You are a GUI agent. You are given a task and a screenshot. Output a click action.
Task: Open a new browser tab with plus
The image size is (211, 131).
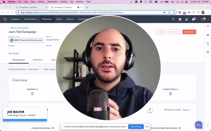pyautogui.click(x=87, y=7)
